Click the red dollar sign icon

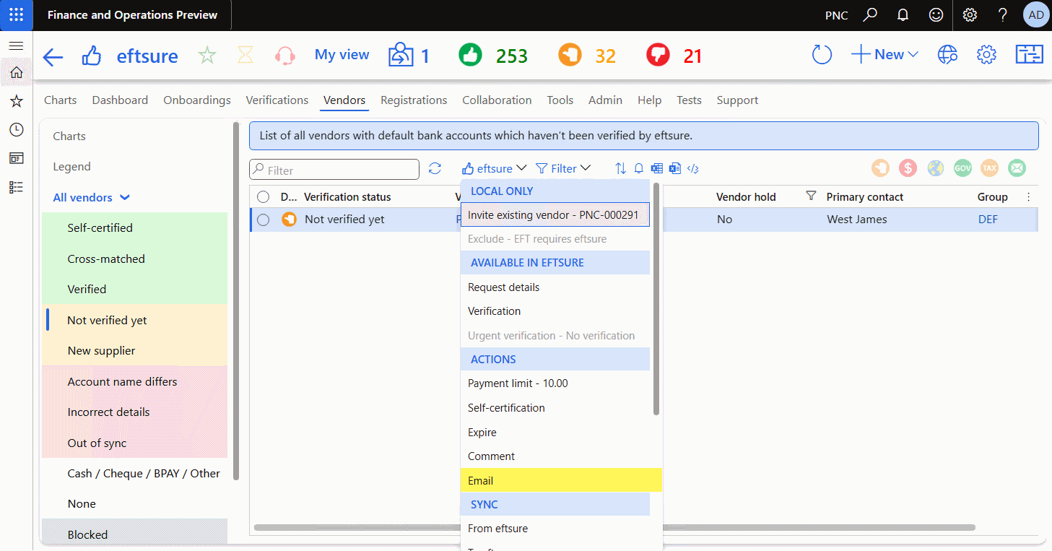(x=908, y=168)
